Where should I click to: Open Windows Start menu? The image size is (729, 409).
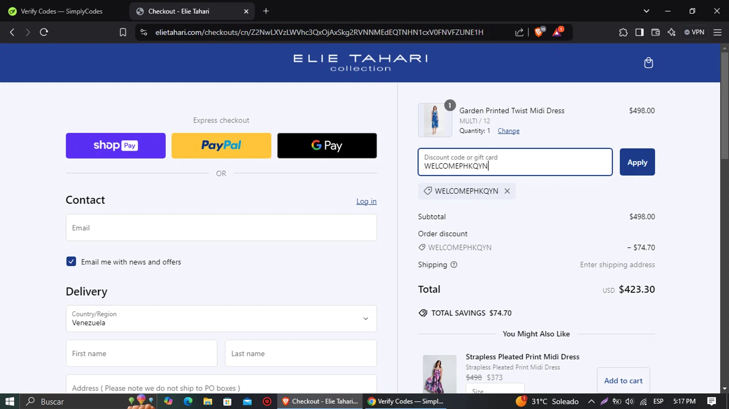coord(9,401)
